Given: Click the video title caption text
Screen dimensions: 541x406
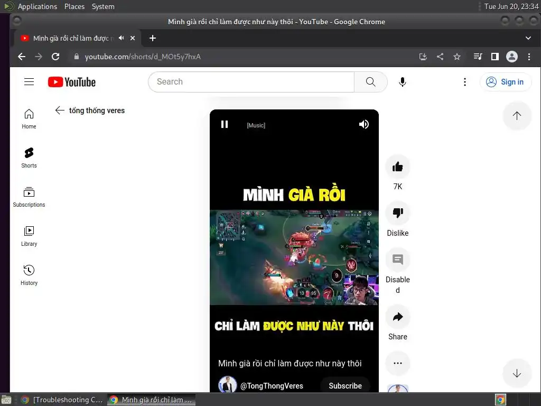Looking at the screenshot, I should coord(290,363).
